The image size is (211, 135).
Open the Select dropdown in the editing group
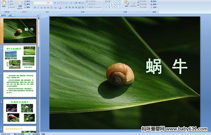154,7
